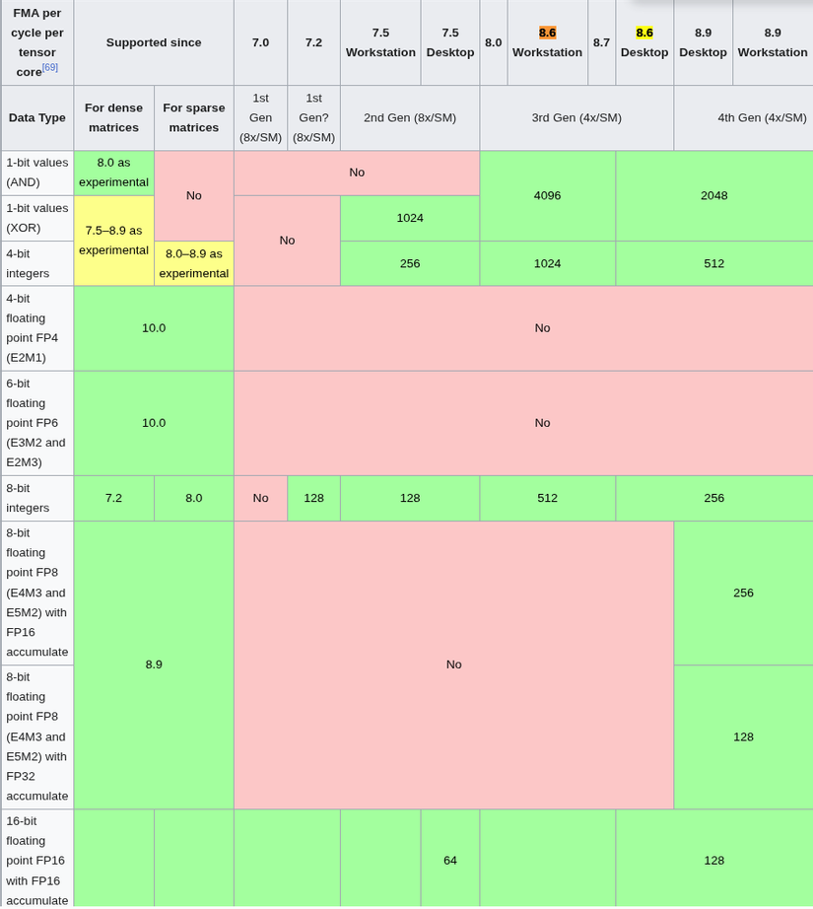Viewport: 813px width, 909px height.
Task: Click the '512' cell in 4-bit integers row
Action: coord(713,263)
